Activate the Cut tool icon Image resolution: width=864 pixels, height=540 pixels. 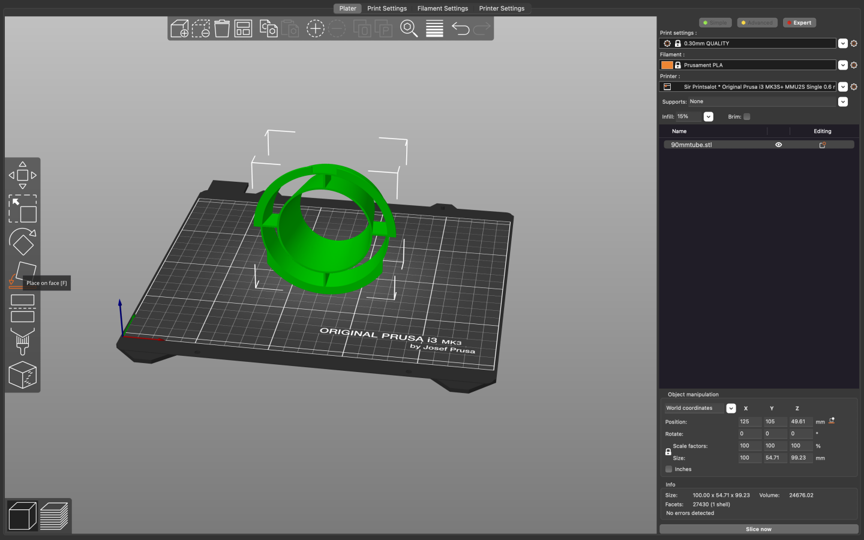coord(23,308)
